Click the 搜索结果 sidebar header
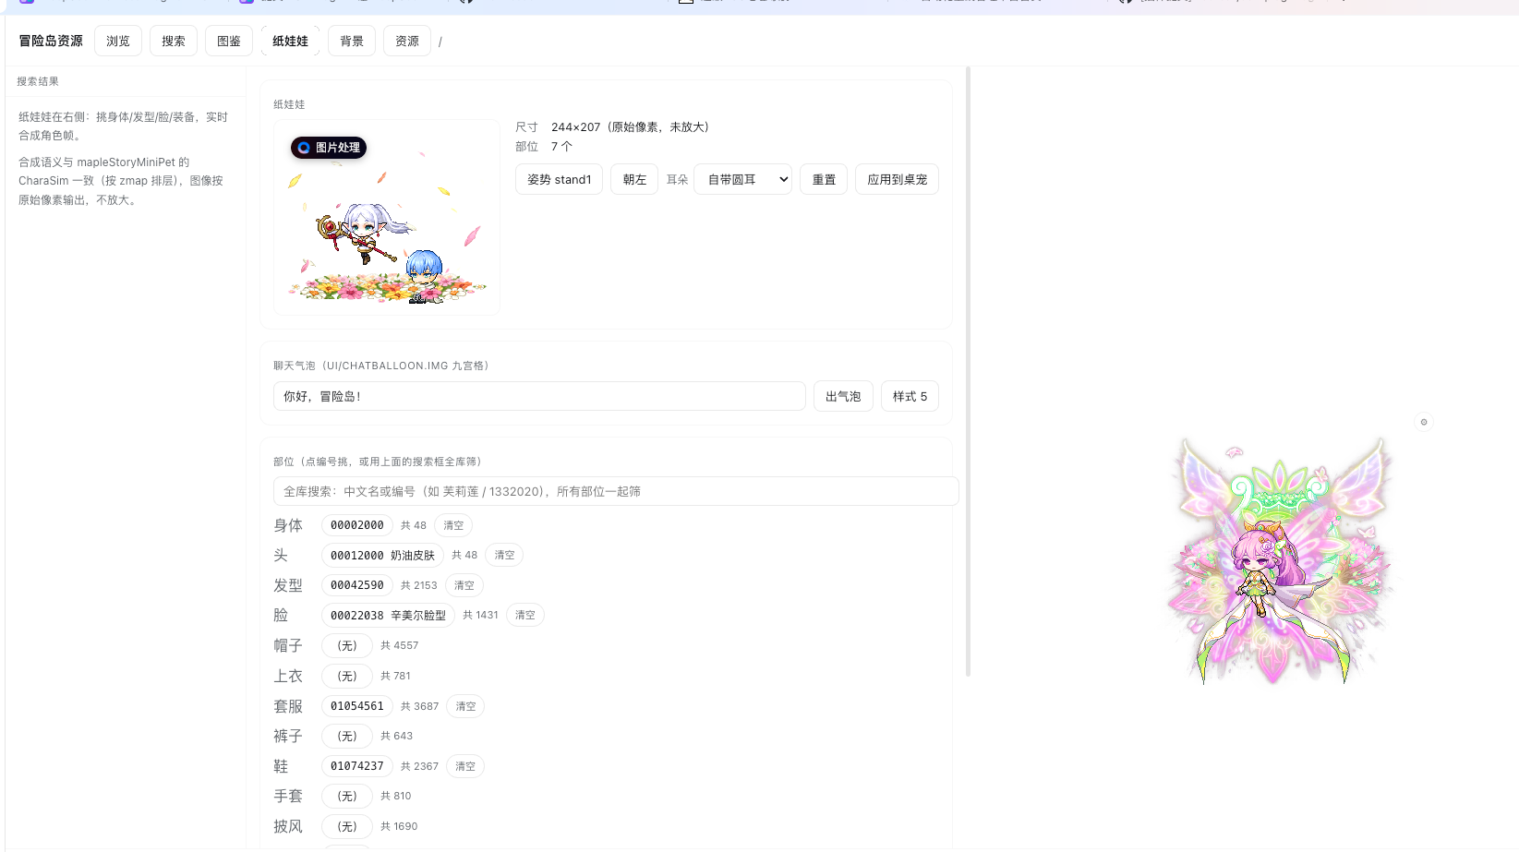 [x=38, y=81]
